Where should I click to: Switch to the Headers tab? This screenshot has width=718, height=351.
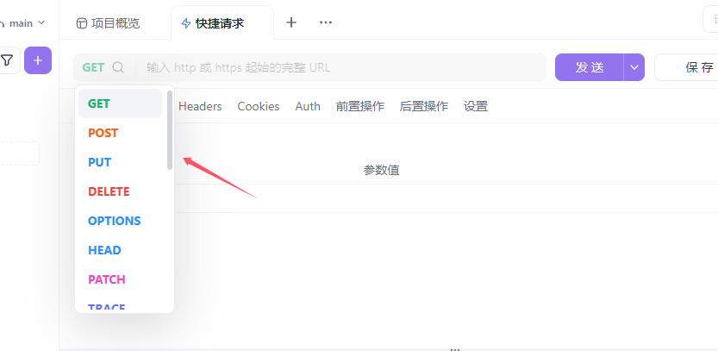200,106
